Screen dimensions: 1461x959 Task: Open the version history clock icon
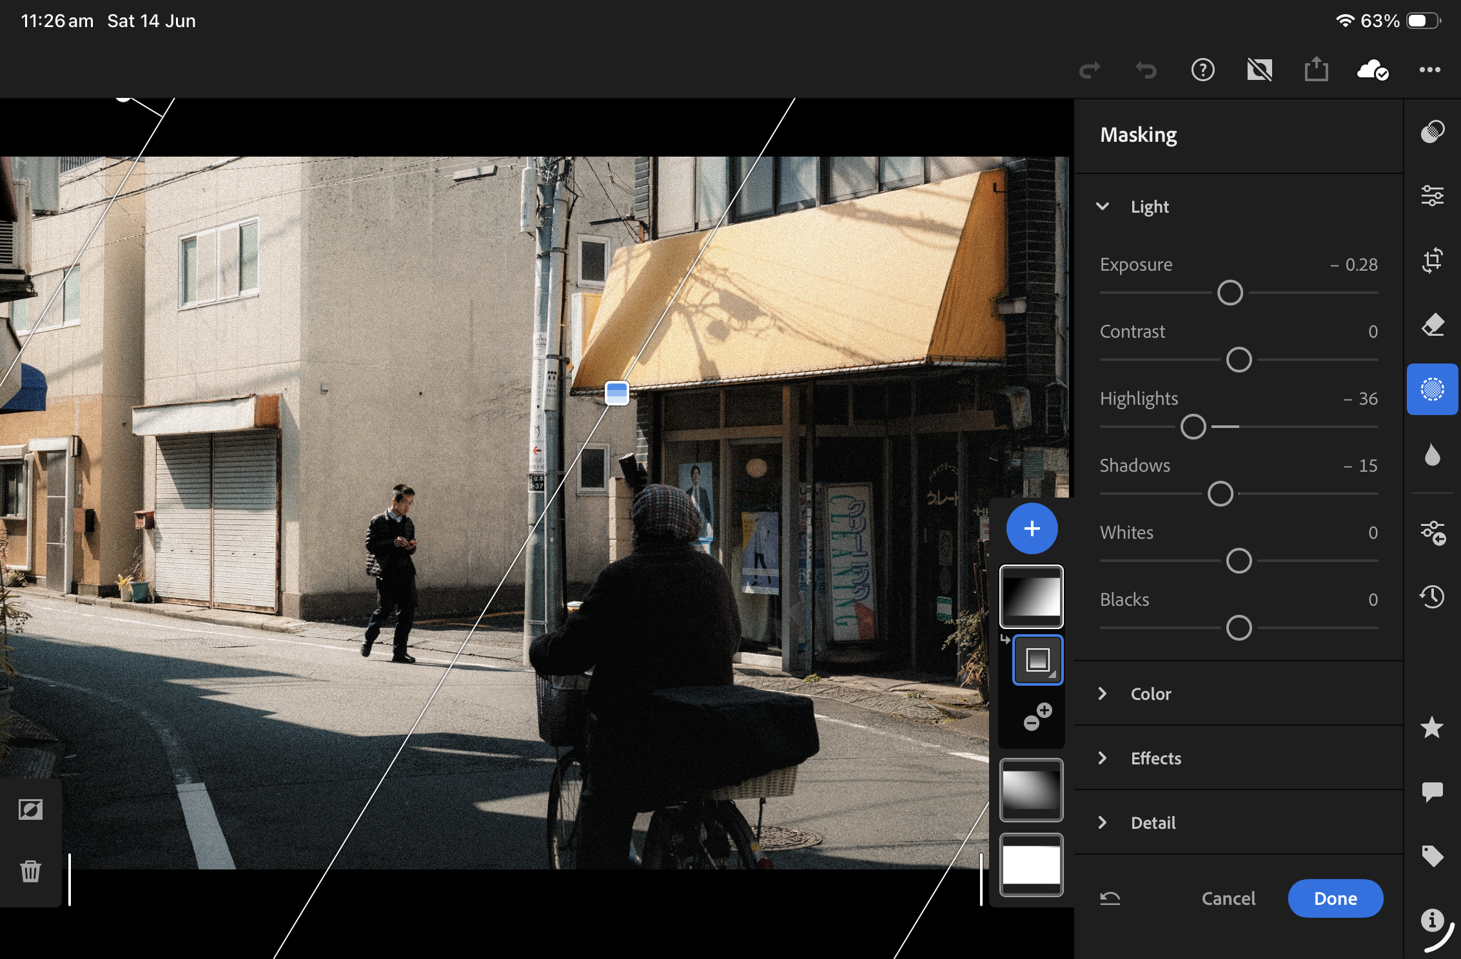coord(1432,596)
